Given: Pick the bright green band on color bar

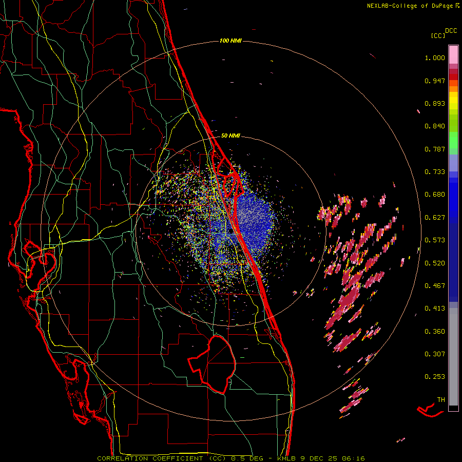Looking at the screenshot, I should coord(453,140).
